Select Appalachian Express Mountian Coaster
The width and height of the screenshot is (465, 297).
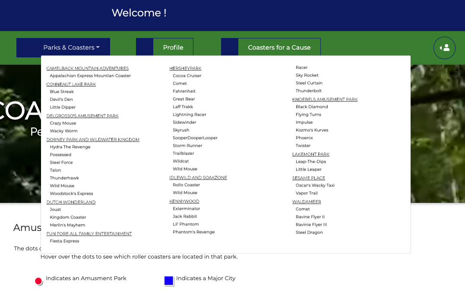tap(90, 76)
